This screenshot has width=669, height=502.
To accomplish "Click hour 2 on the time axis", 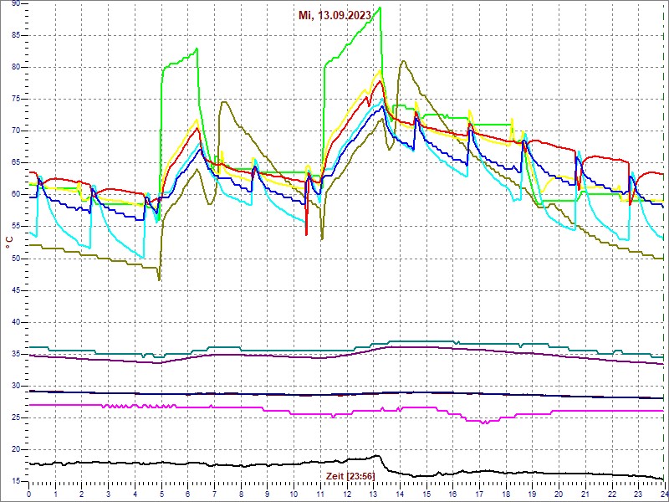I will point(82,494).
